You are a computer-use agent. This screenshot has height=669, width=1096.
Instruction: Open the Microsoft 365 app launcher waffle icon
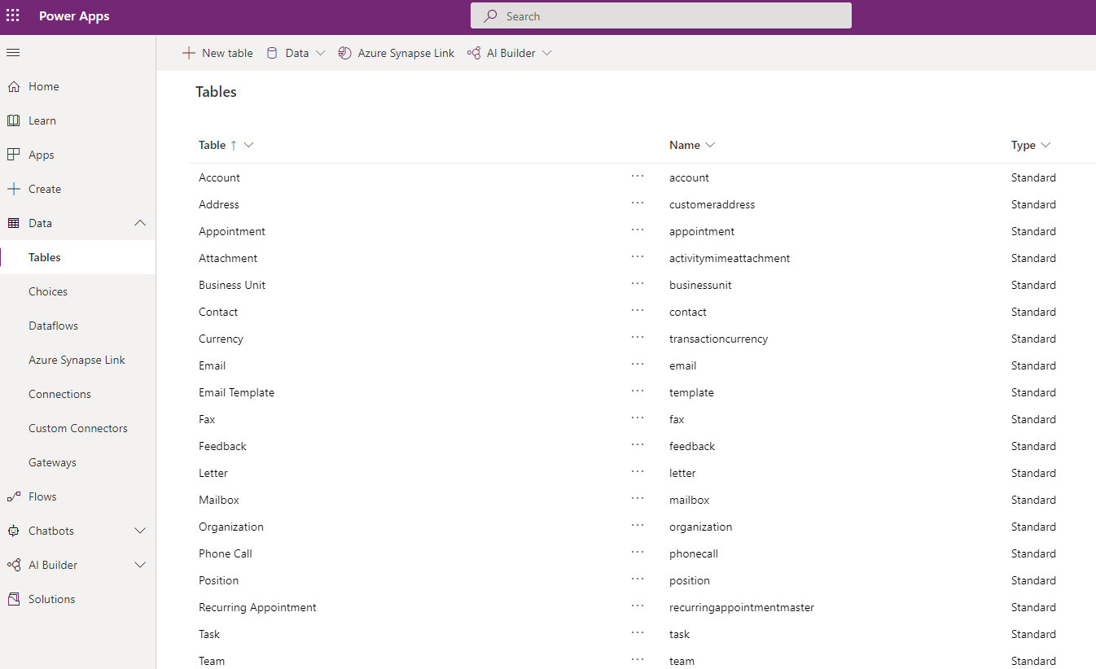tap(12, 15)
